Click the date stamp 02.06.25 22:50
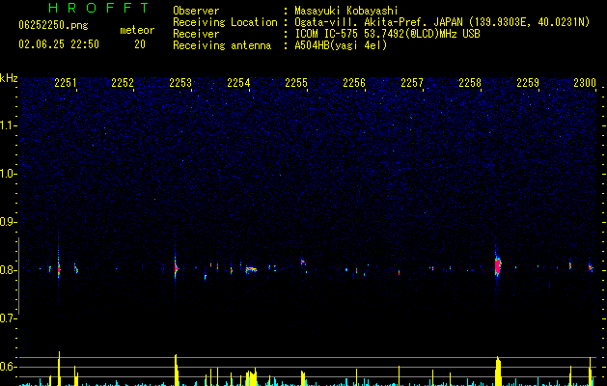Screen dimensions: 607x386 tap(59, 44)
